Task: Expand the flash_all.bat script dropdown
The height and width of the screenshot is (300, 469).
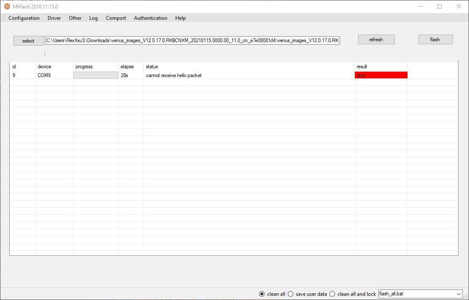Action: 459,294
